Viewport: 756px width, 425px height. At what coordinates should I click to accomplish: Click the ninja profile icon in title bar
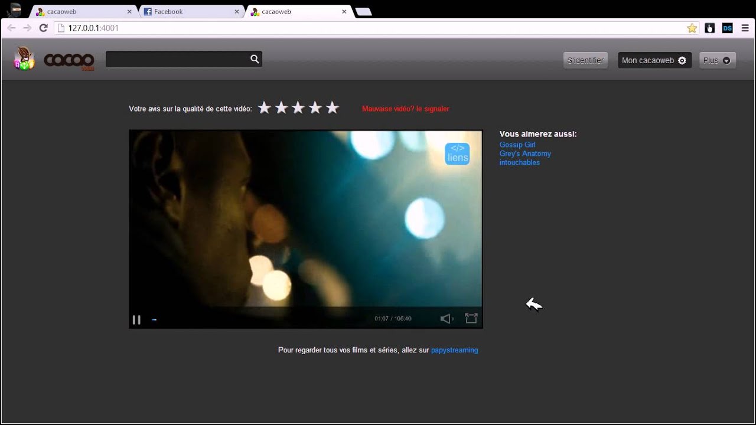point(15,9)
